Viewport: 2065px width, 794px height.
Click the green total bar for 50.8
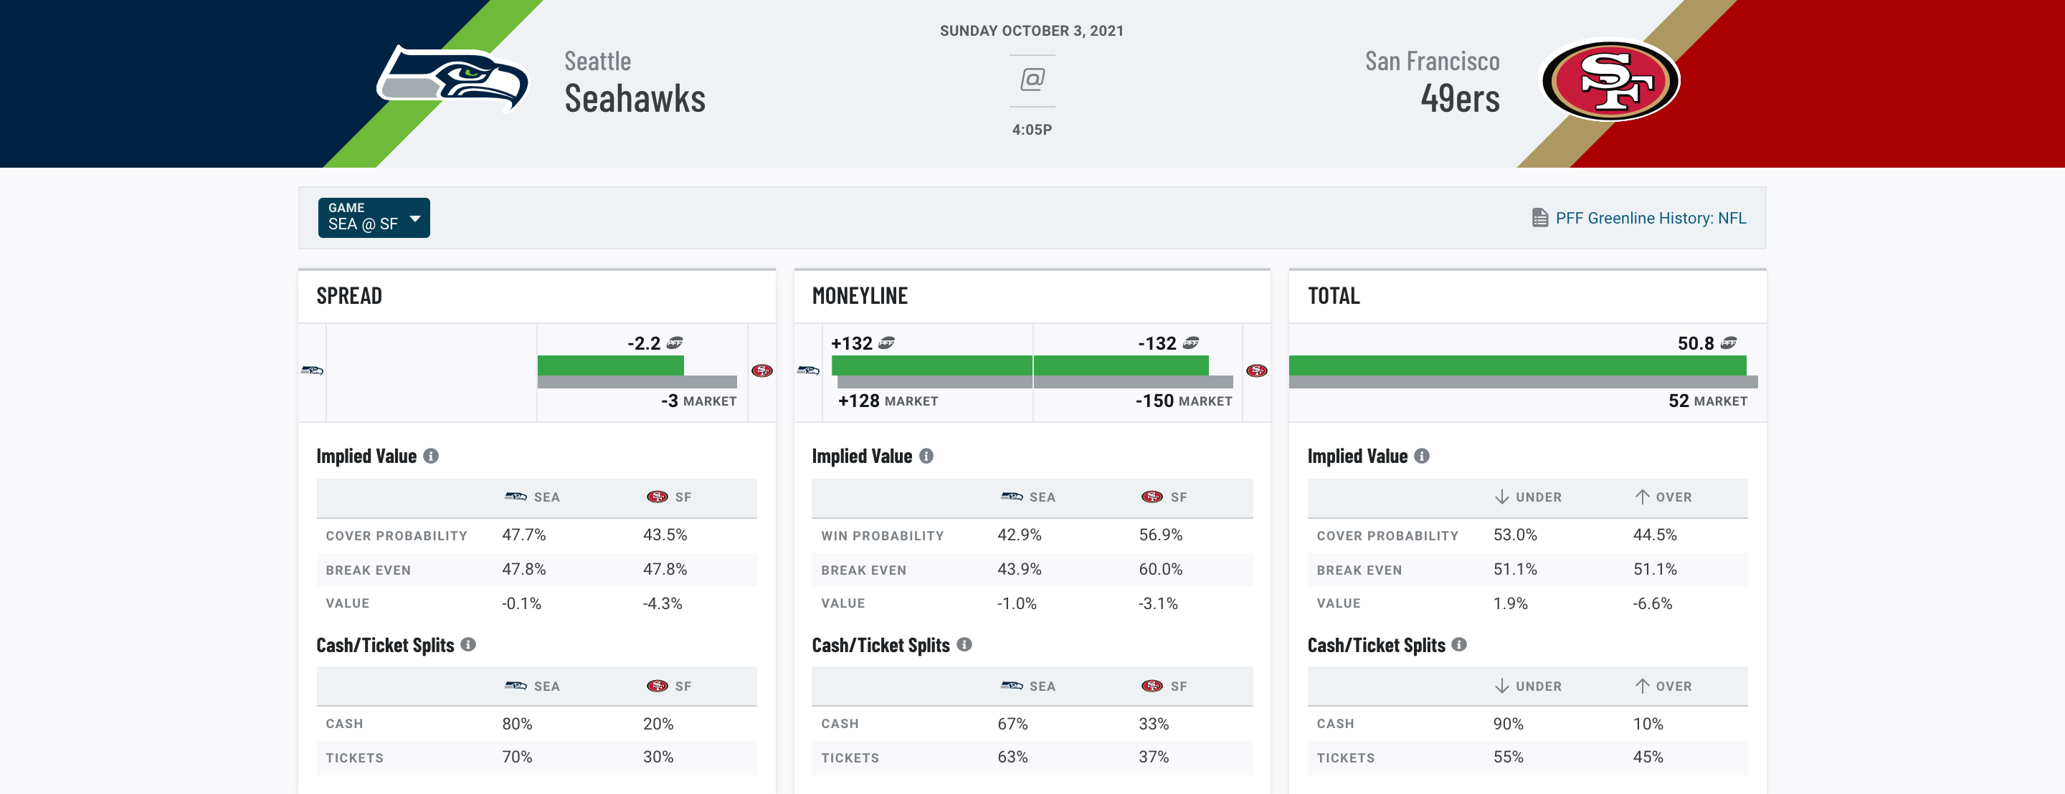(1516, 365)
